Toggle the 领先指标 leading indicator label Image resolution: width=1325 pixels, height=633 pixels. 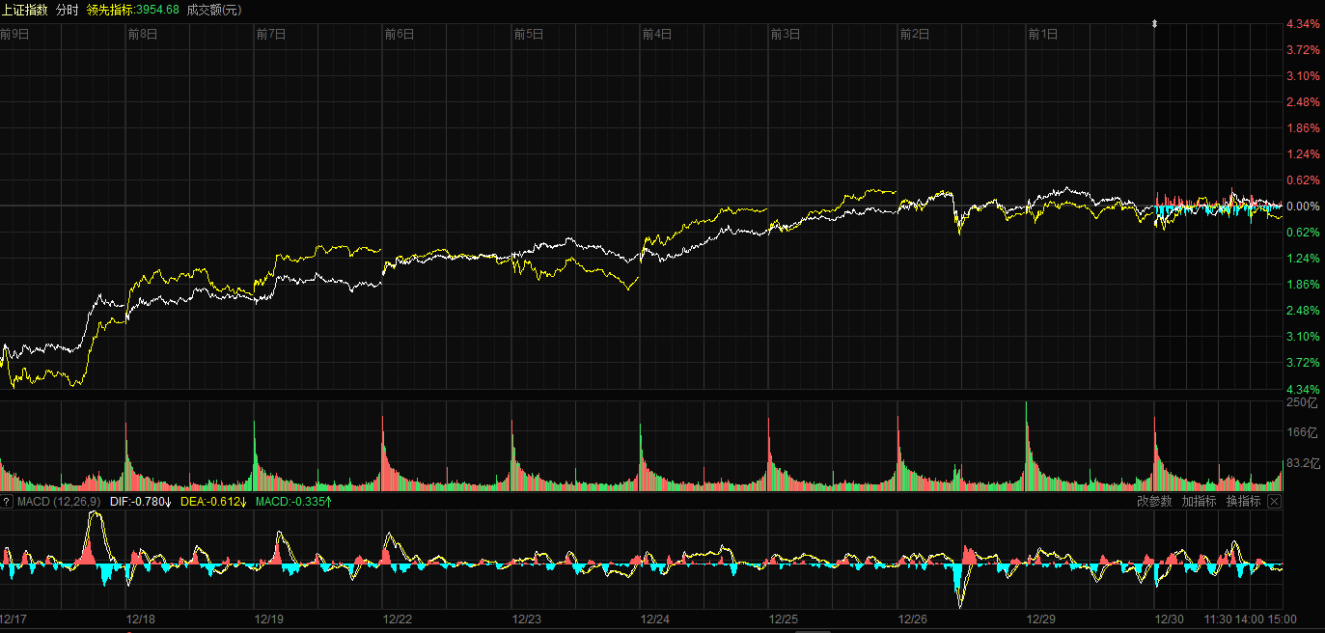132,9
